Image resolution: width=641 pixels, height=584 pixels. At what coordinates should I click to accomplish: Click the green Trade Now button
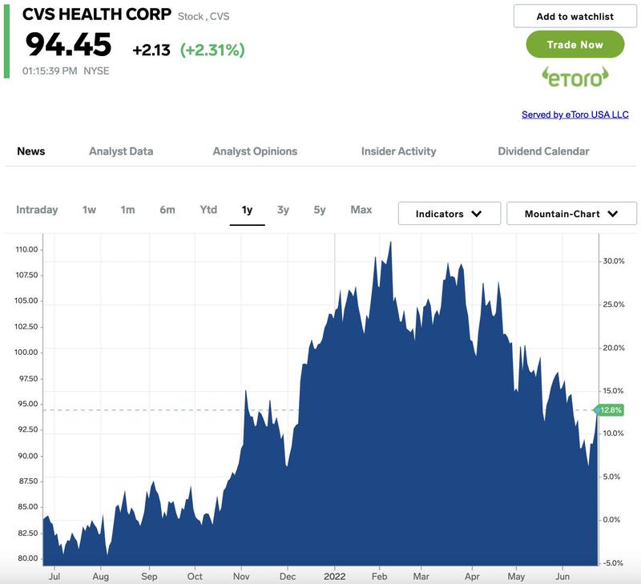click(x=574, y=45)
